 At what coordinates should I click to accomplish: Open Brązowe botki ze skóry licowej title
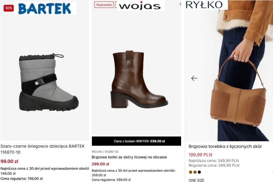[129, 157]
